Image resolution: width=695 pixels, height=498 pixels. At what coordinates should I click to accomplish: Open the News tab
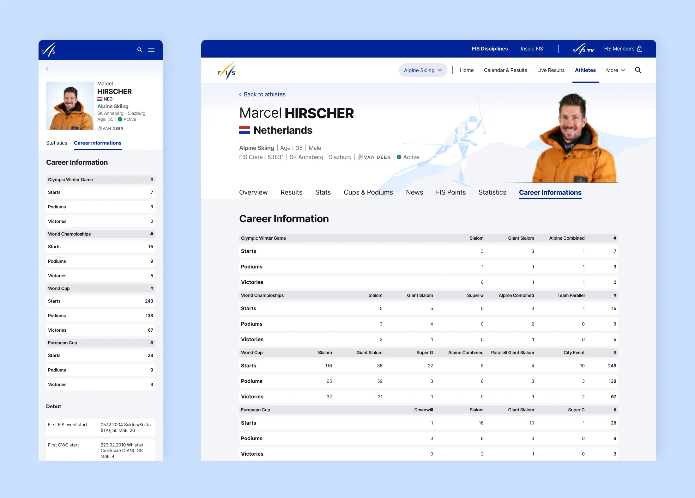click(414, 192)
